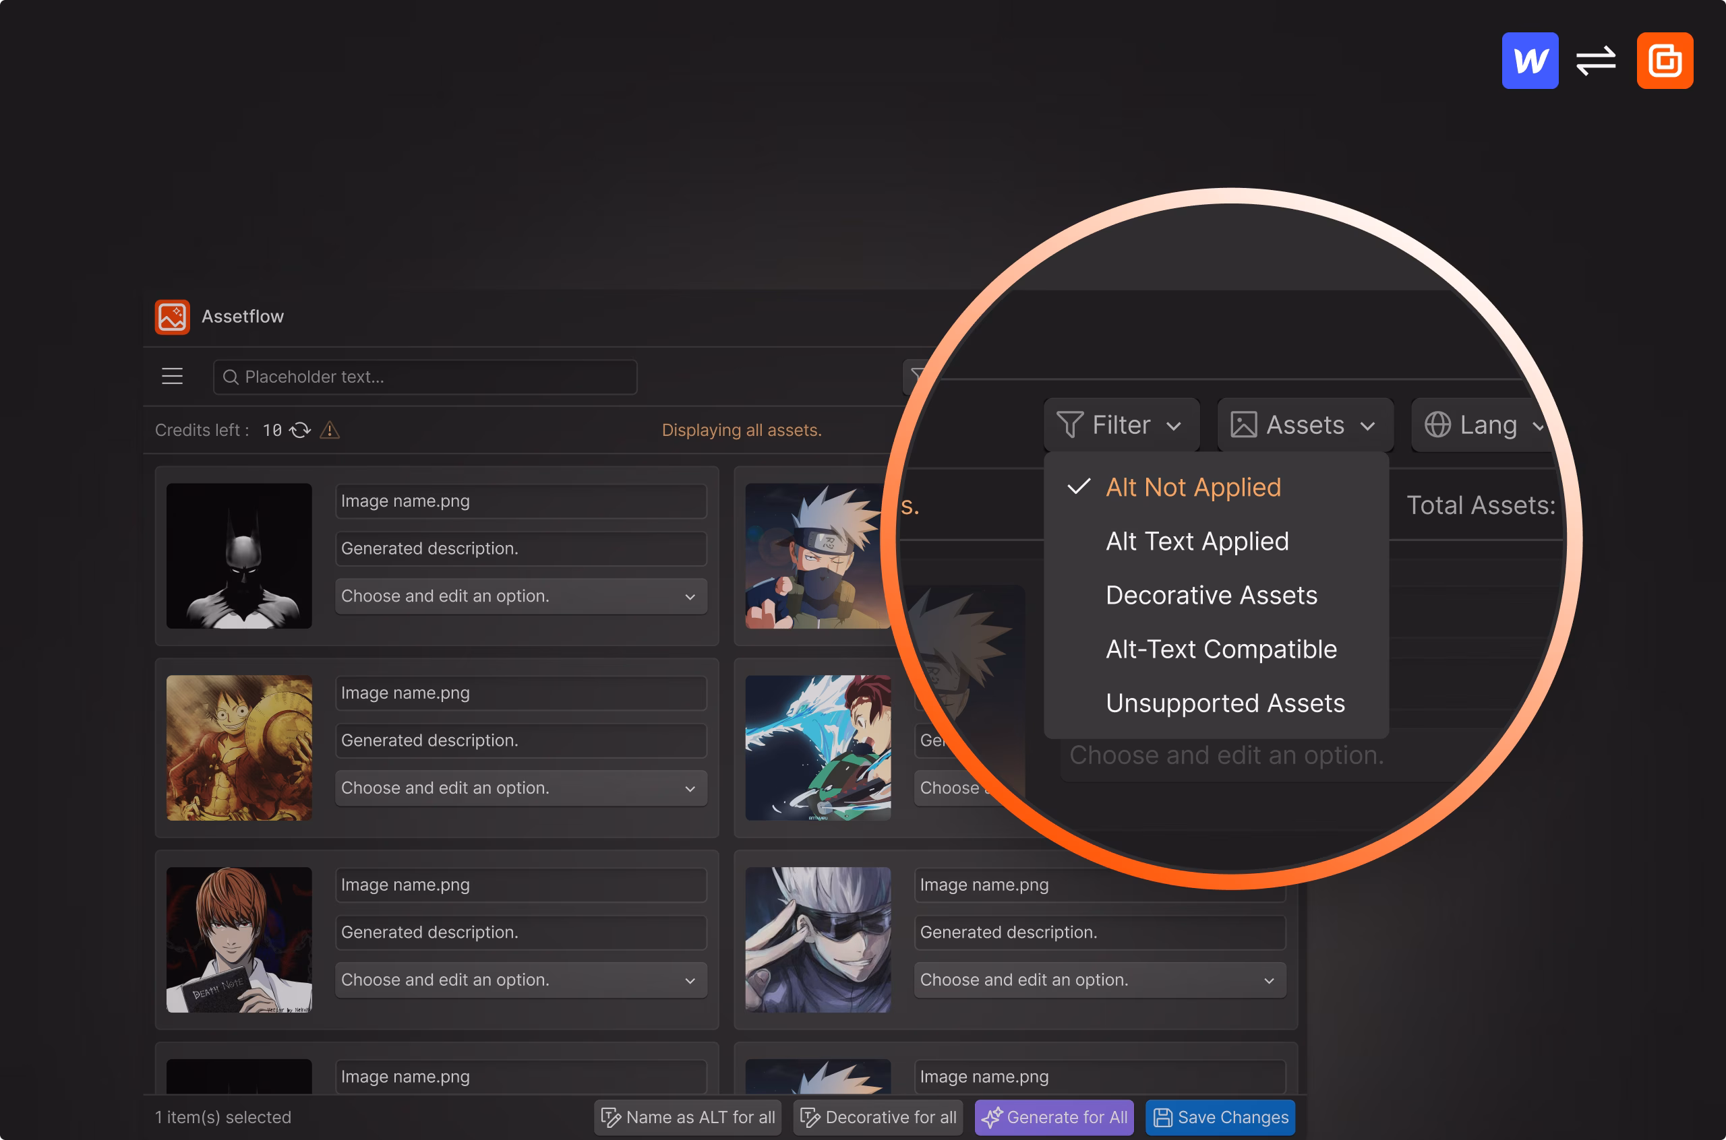Expand option dropdown on Batman card
Image resolution: width=1726 pixels, height=1140 pixels.
tap(520, 596)
